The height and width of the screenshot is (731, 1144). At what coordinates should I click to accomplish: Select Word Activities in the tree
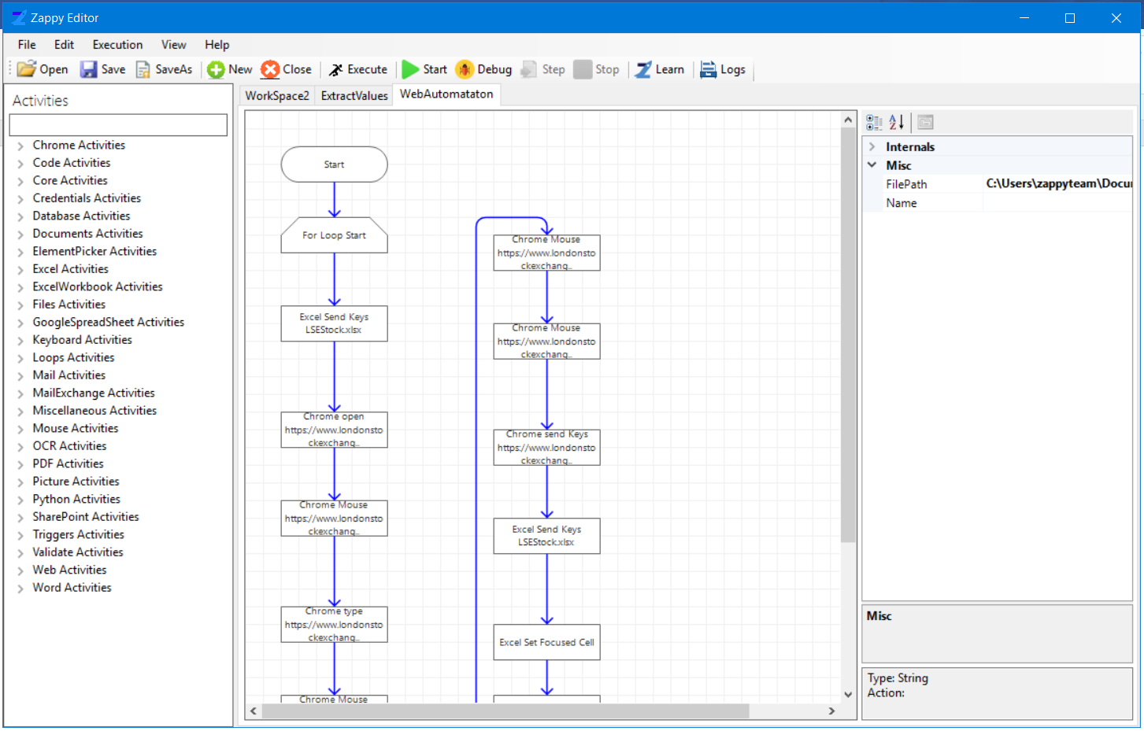[72, 588]
